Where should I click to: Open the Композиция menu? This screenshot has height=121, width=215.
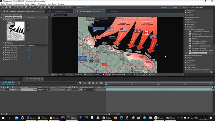point(18,4)
